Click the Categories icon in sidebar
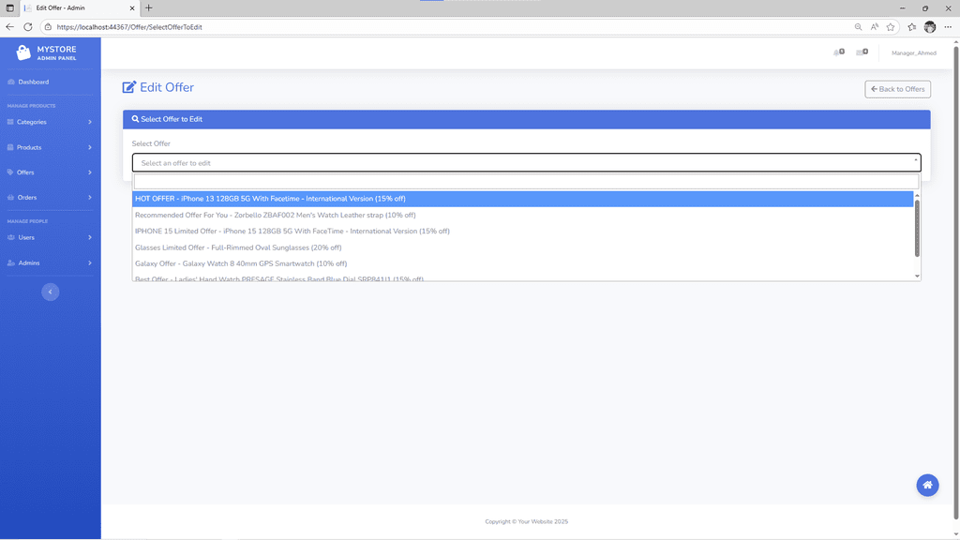 pos(10,122)
